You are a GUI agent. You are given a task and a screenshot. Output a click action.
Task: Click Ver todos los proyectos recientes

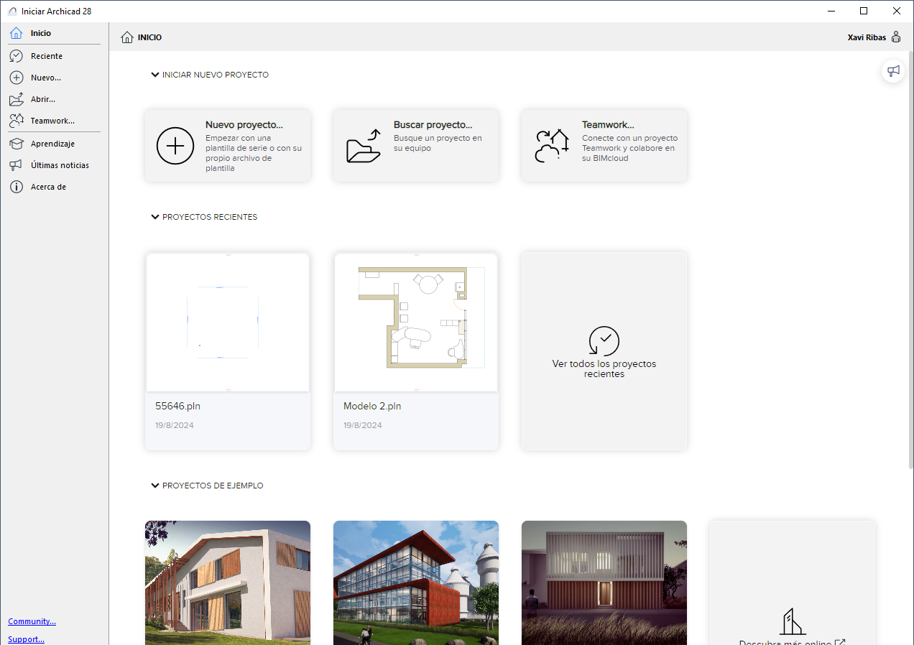click(604, 368)
